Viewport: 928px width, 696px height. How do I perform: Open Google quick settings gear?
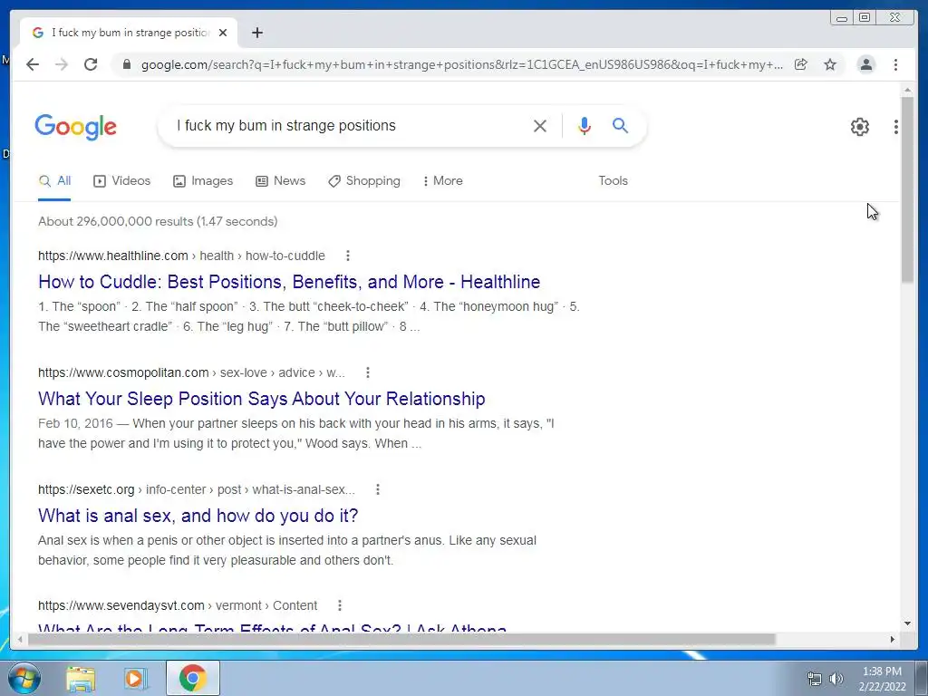860,127
